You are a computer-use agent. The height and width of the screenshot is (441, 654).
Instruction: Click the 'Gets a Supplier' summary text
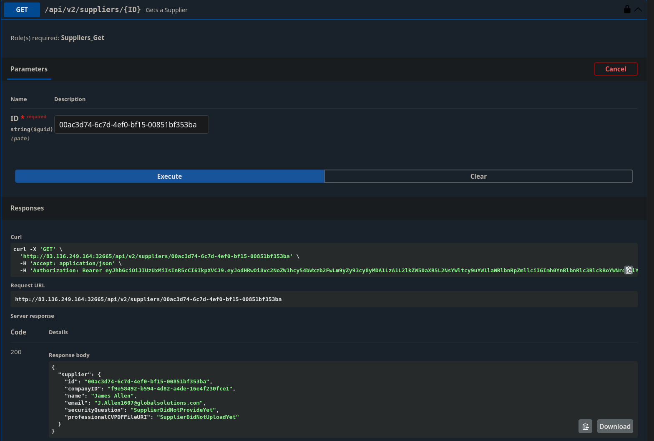(166, 10)
